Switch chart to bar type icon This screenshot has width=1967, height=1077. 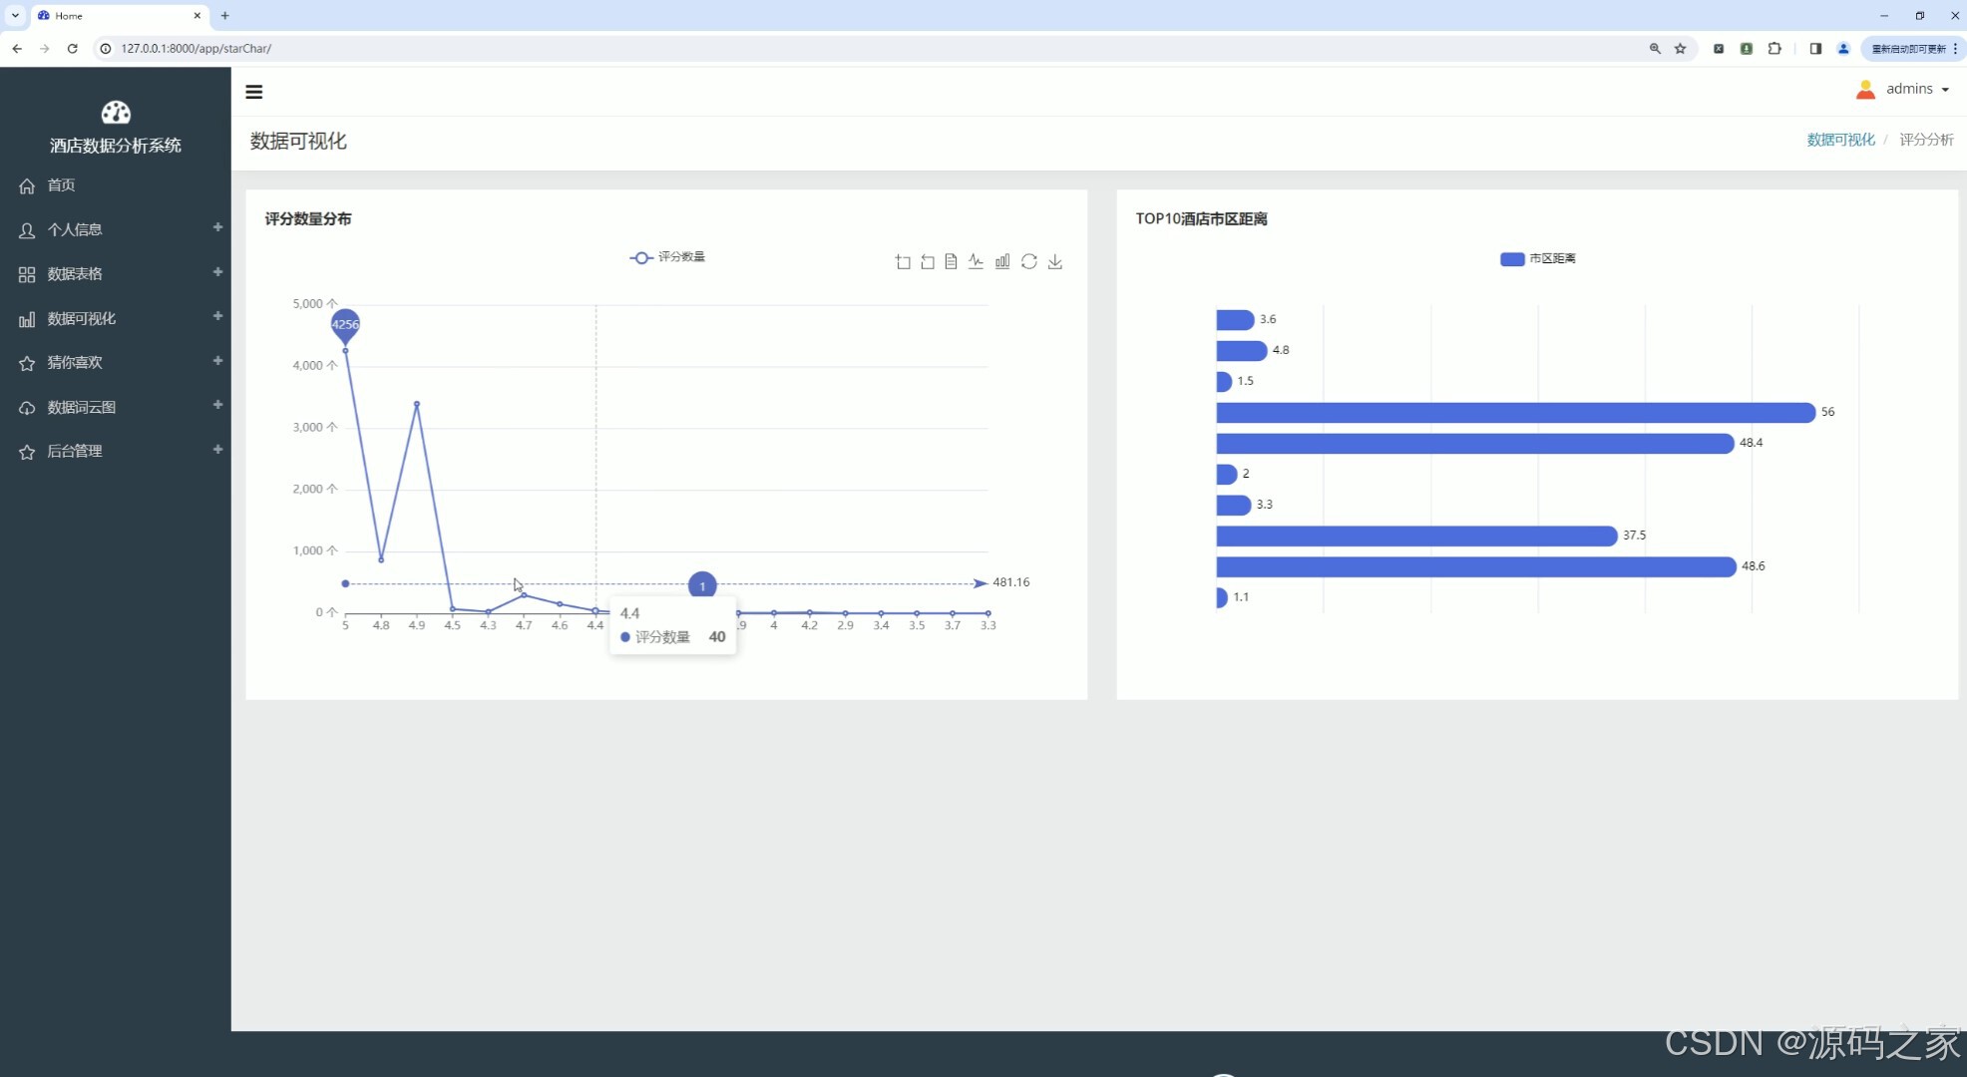[x=1002, y=261]
